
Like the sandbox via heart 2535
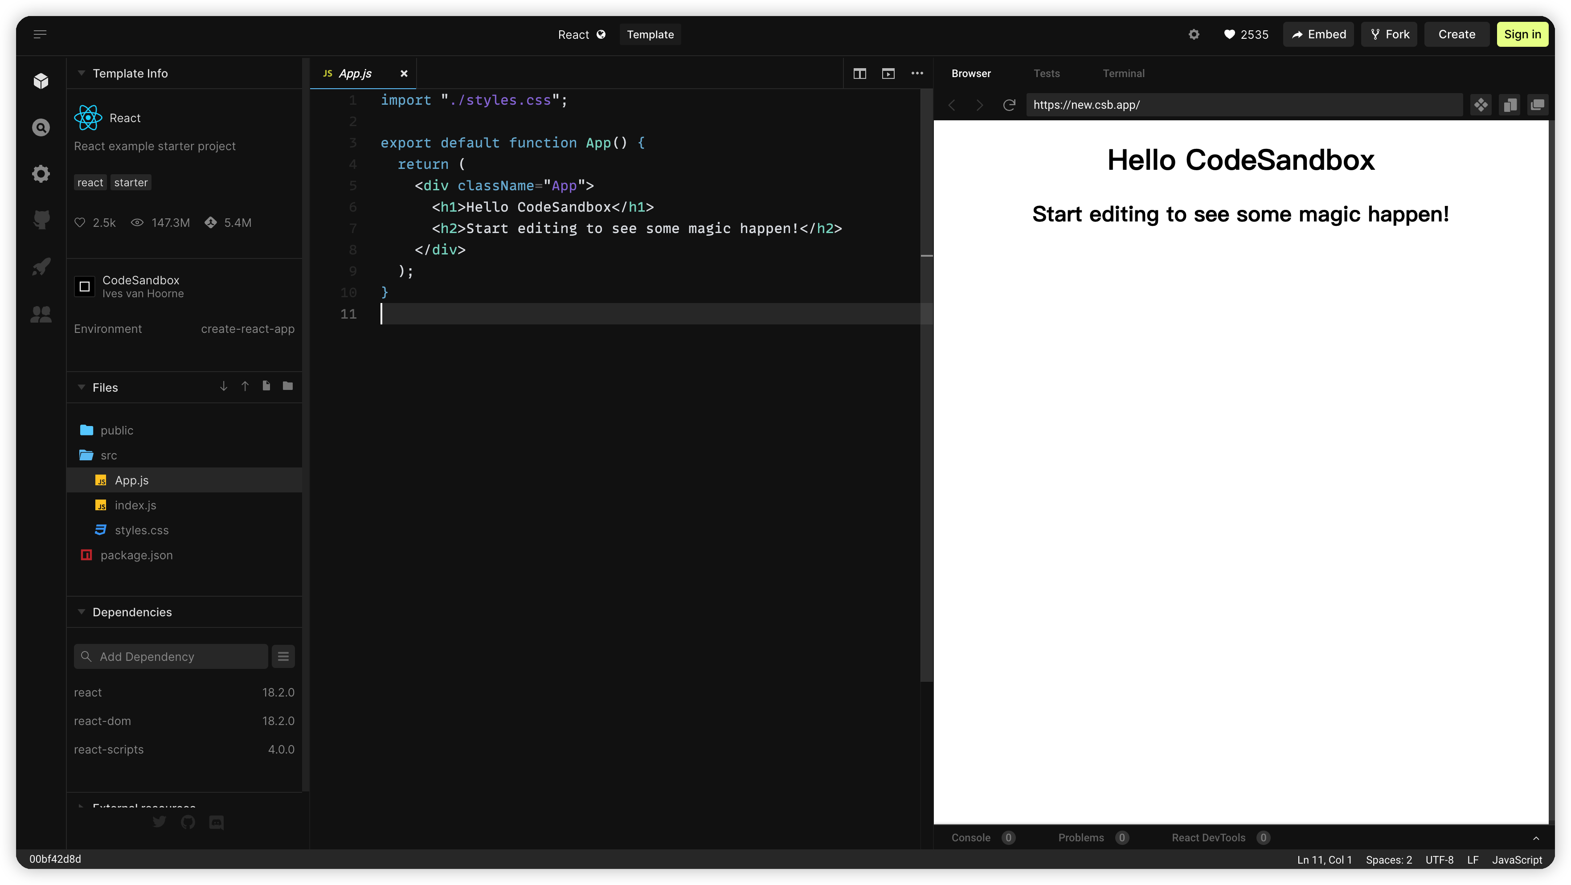(x=1246, y=35)
